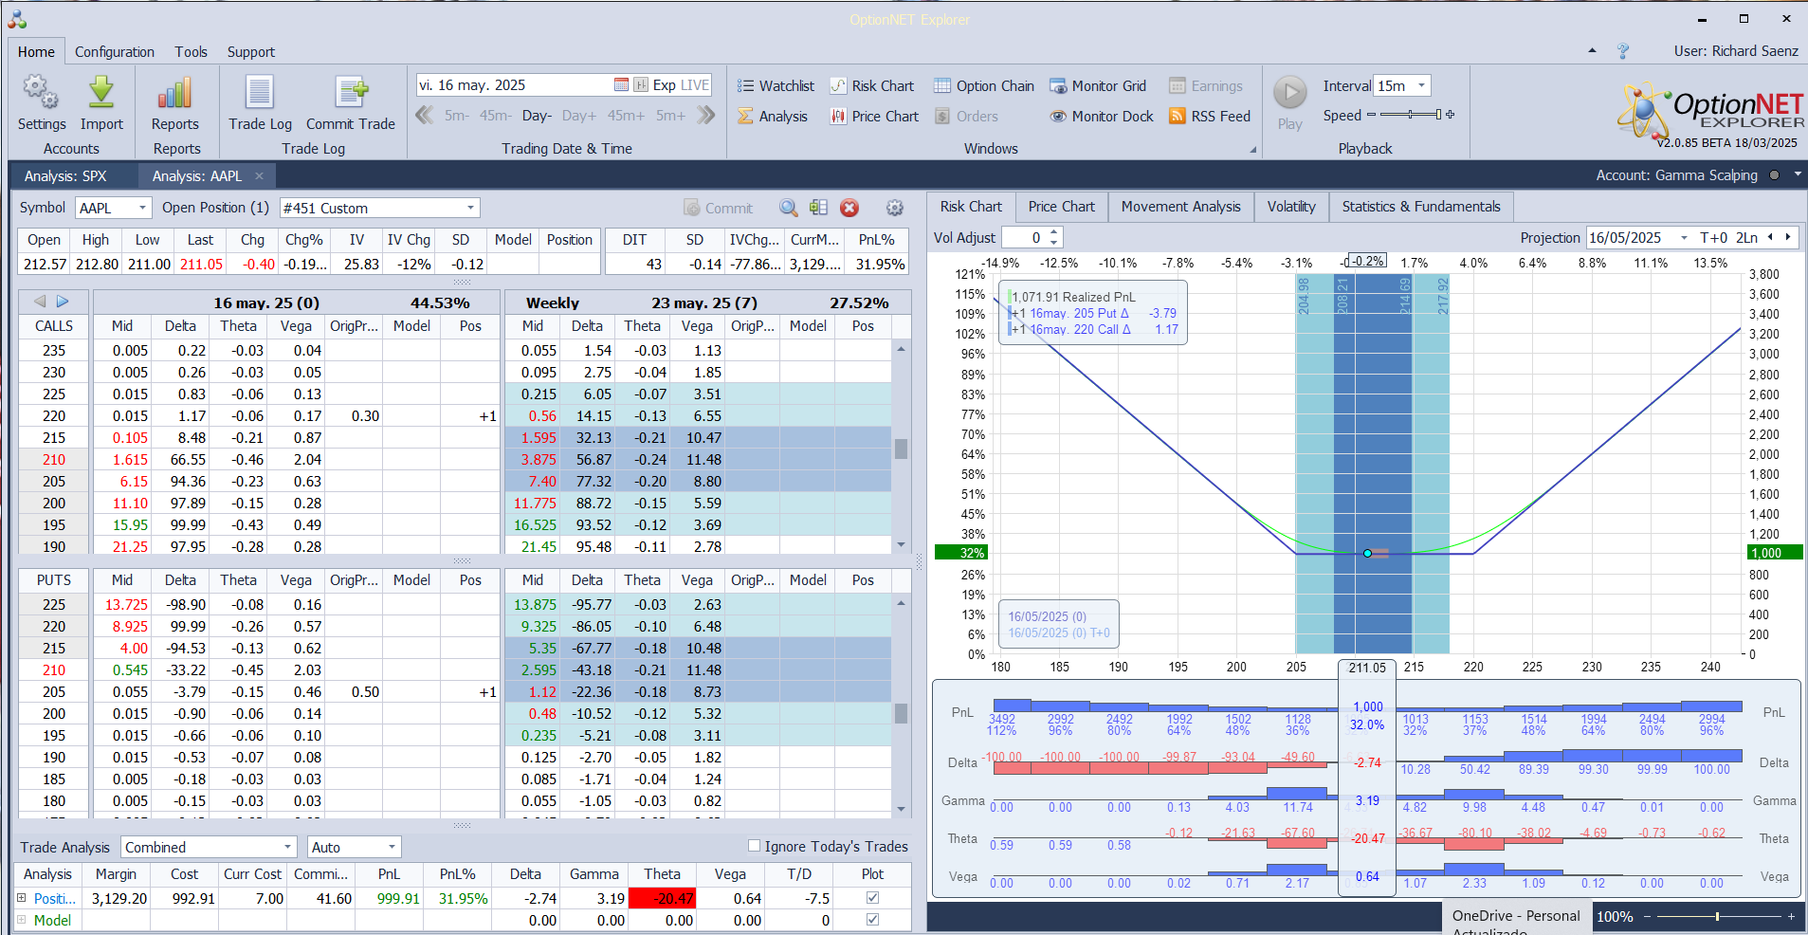This screenshot has height=935, width=1808.
Task: Switch to Analysis: SPX tab
Action: pos(65,175)
